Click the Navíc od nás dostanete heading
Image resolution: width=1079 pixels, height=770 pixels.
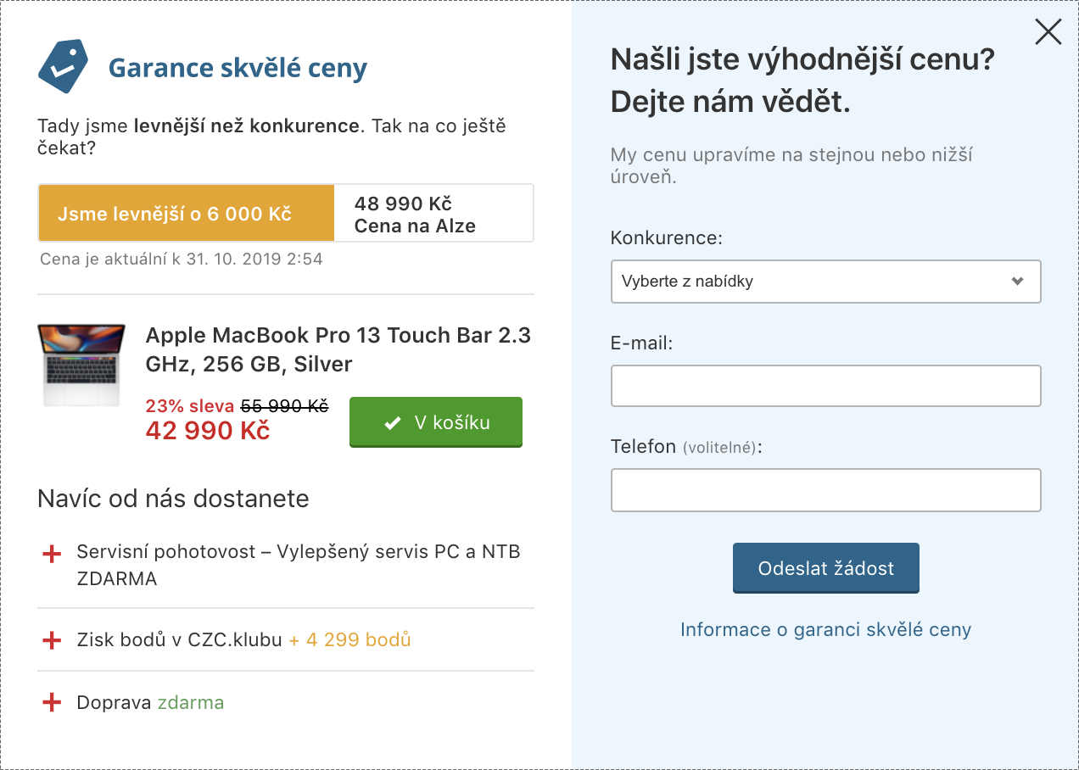173,499
